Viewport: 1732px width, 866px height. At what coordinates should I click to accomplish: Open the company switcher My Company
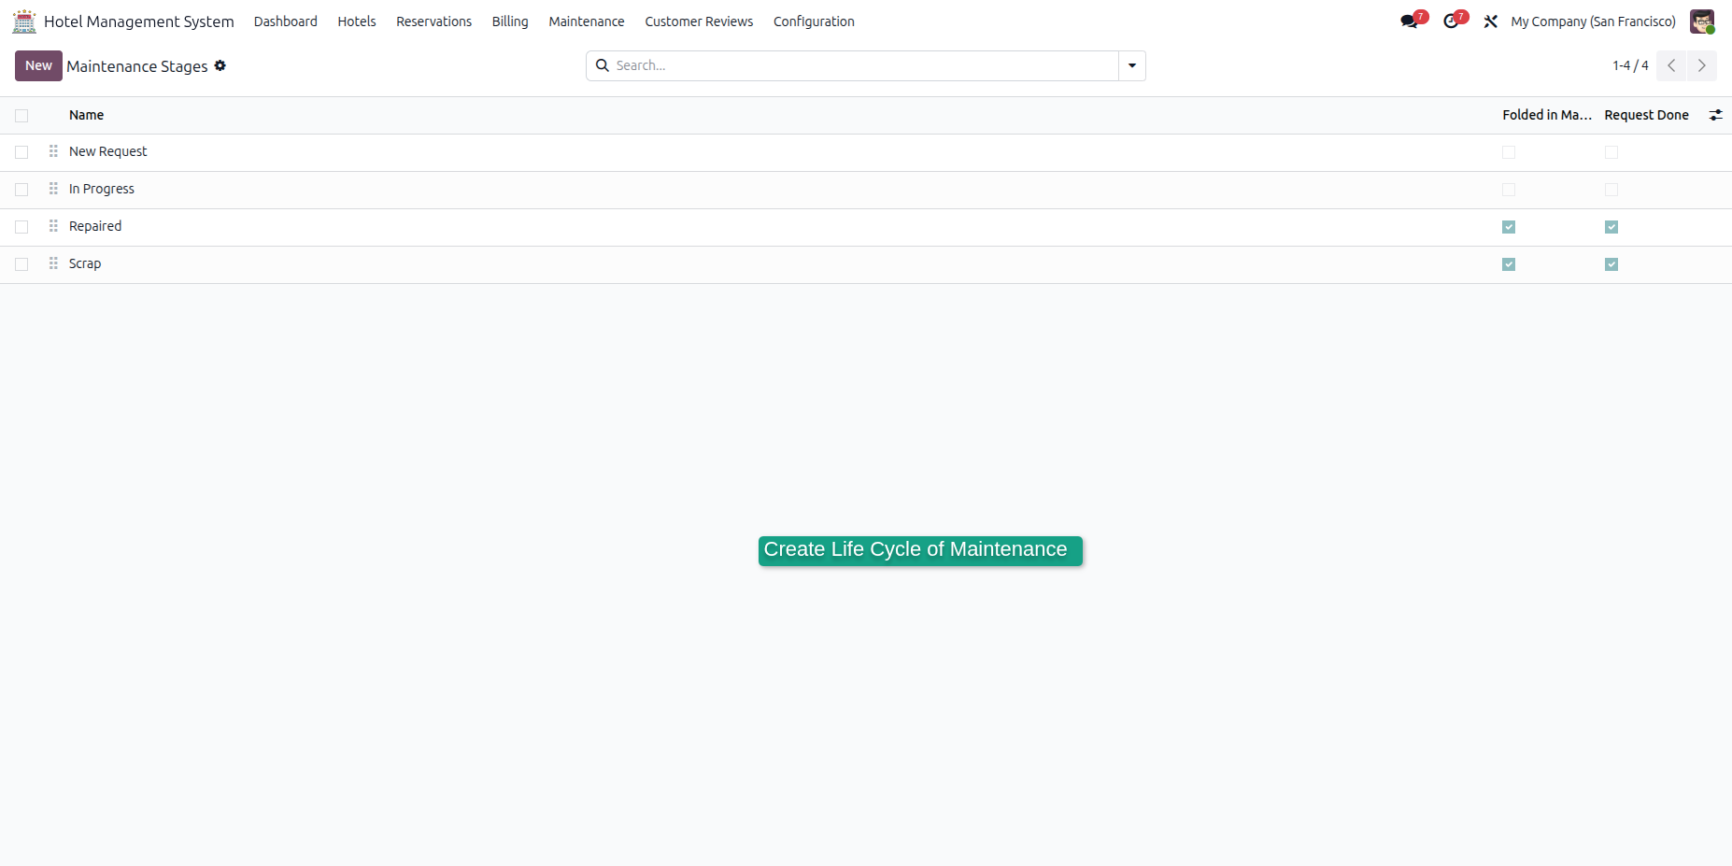pyautogui.click(x=1593, y=21)
